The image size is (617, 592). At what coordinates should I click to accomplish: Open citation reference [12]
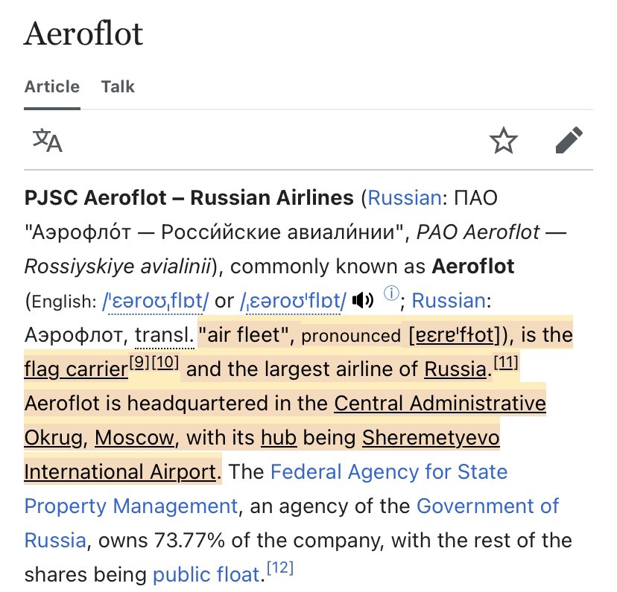click(280, 567)
